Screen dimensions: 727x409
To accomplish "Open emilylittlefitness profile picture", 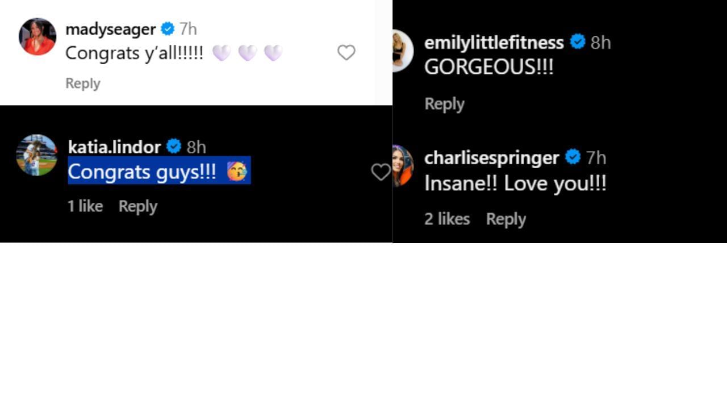I will pos(402,51).
